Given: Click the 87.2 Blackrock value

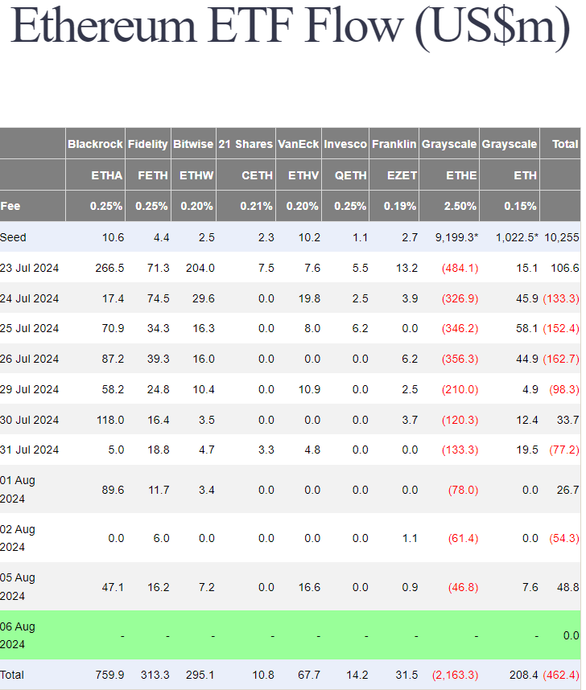Looking at the screenshot, I should pyautogui.click(x=113, y=359).
